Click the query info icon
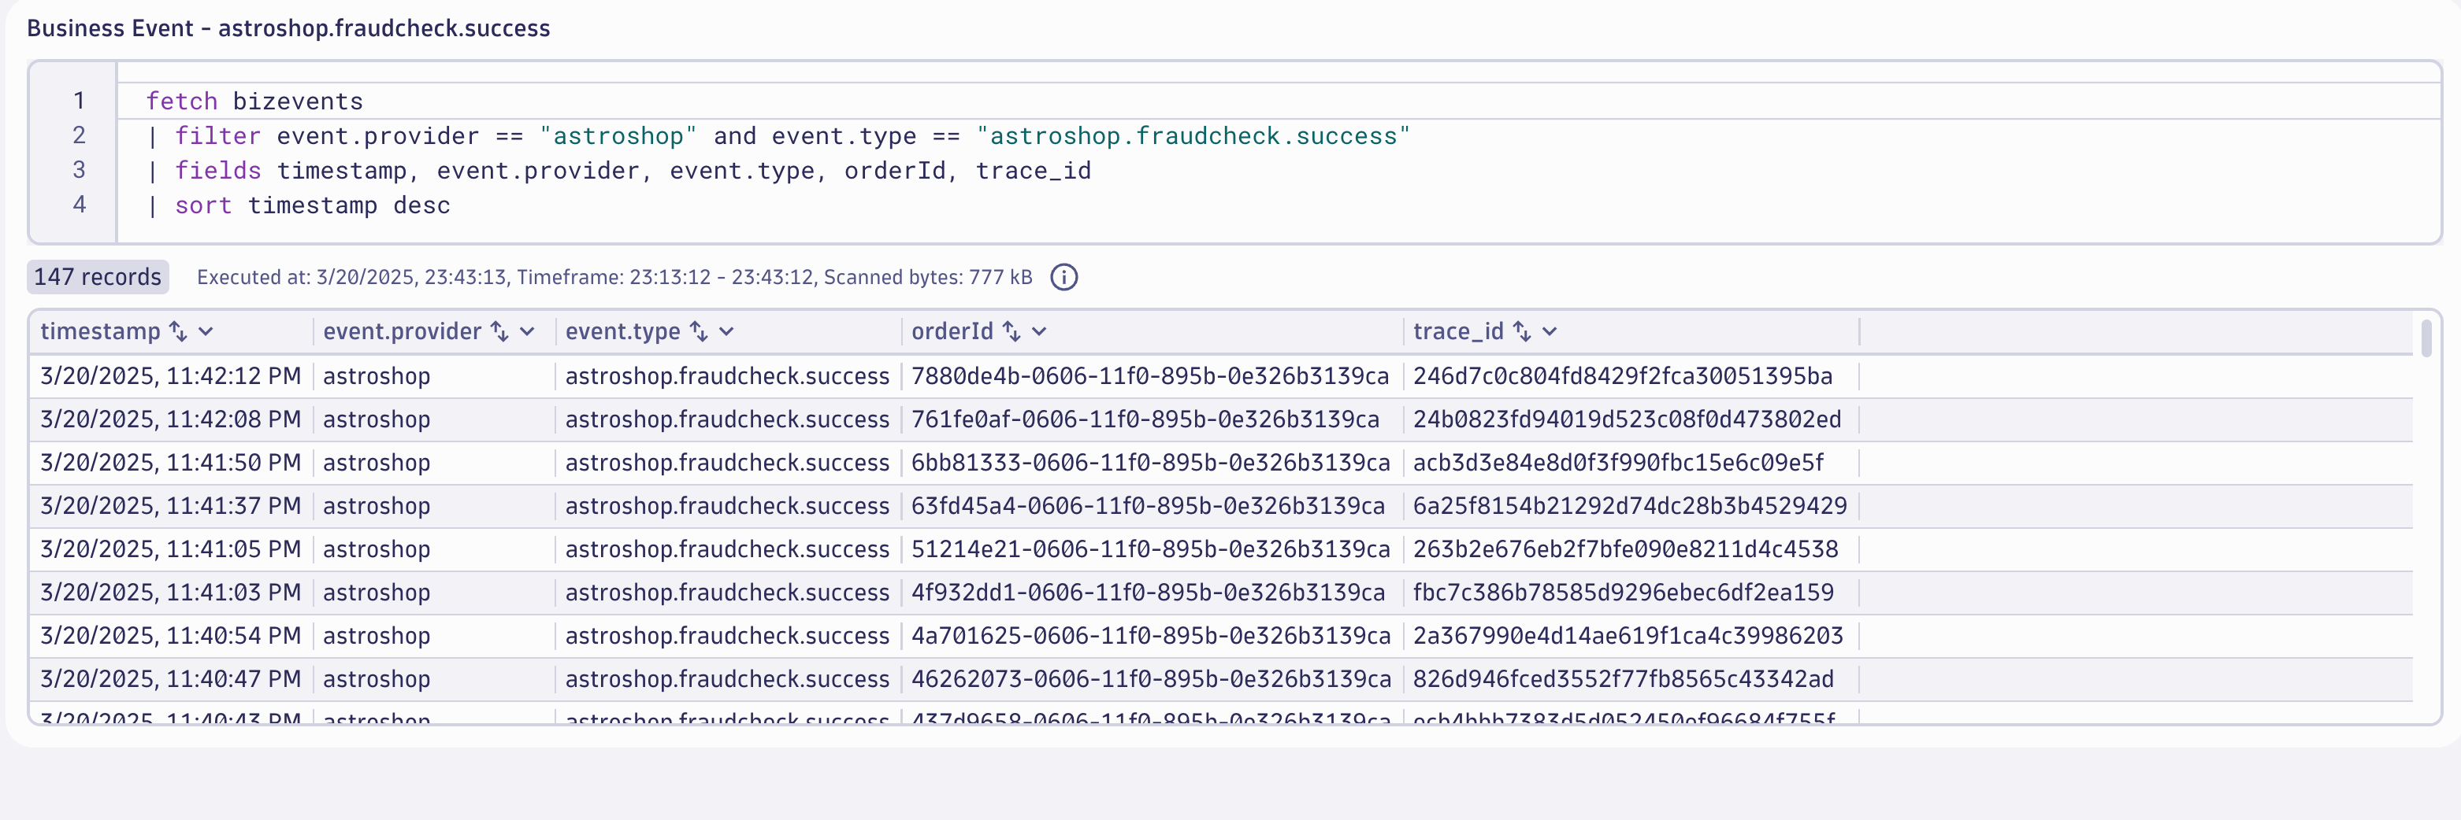This screenshot has width=2461, height=820. coord(1063,277)
